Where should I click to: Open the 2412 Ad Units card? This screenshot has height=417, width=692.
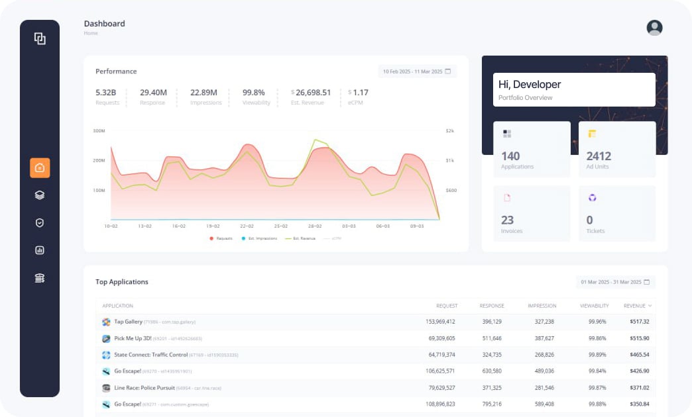point(616,149)
